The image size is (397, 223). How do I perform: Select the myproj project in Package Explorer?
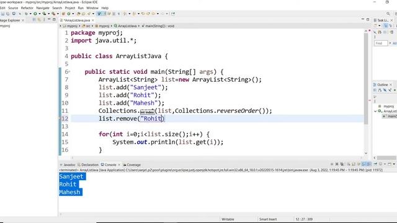pos(5,26)
